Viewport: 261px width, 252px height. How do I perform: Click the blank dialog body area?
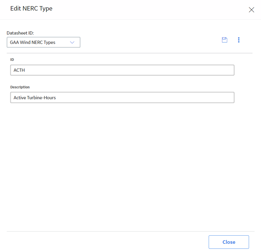pos(130,167)
